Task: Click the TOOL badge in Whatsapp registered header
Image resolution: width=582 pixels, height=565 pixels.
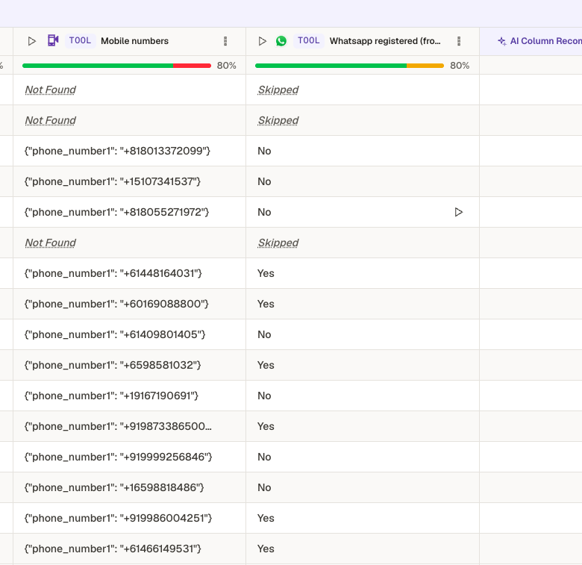Action: click(309, 40)
